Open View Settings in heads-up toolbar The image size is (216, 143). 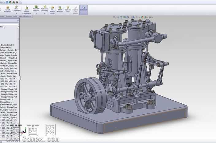pos(151,17)
